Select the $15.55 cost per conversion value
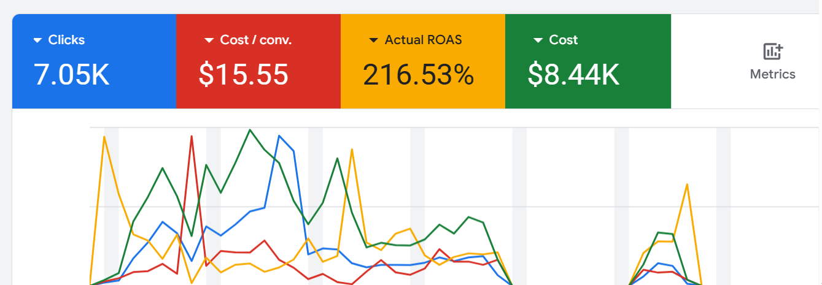The width and height of the screenshot is (822, 285). click(x=244, y=74)
